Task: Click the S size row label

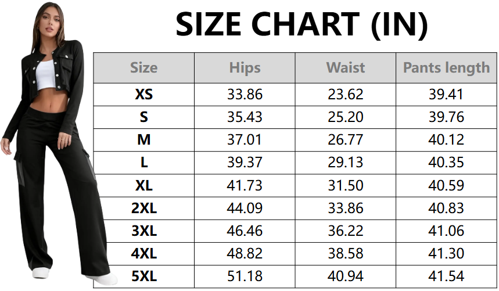Action: 143,117
